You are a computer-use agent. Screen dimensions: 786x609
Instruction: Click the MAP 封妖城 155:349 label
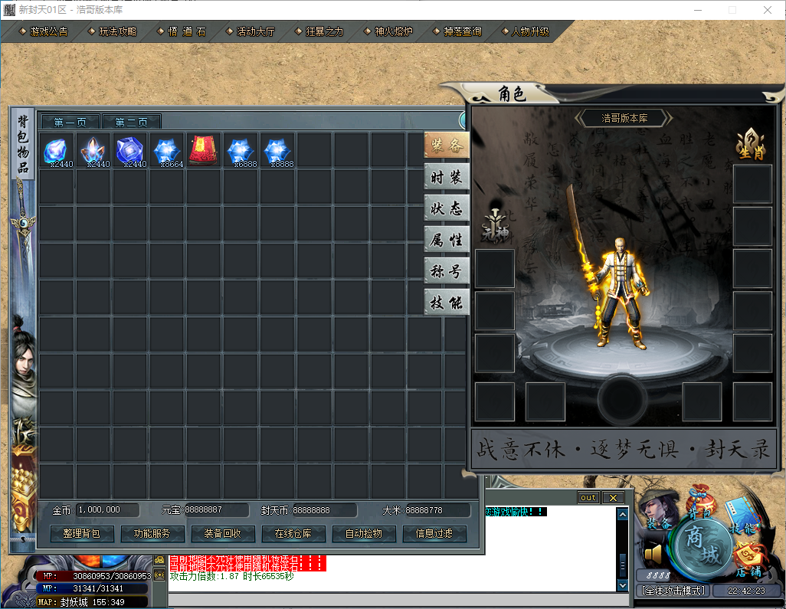click(92, 602)
